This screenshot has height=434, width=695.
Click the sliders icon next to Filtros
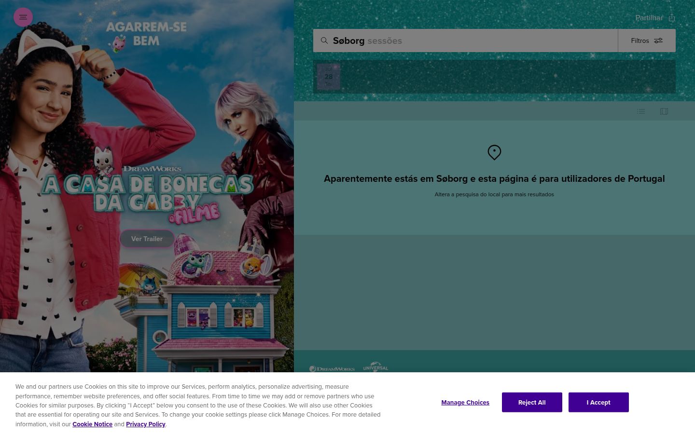pyautogui.click(x=658, y=41)
